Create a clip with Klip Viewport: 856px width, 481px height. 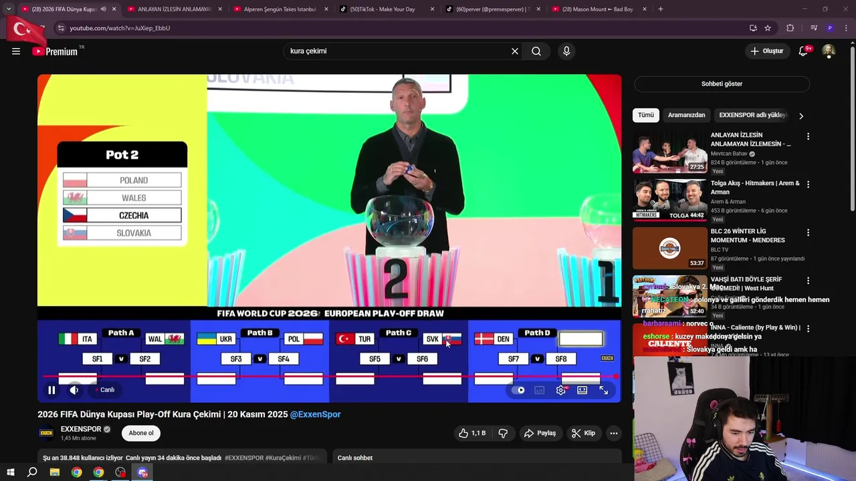[583, 433]
